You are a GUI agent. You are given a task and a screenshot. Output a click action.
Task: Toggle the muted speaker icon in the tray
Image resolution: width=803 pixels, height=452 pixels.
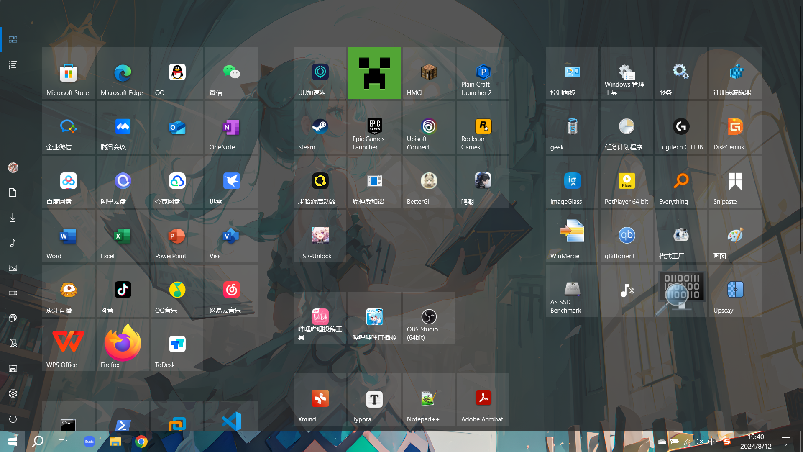pyautogui.click(x=699, y=442)
